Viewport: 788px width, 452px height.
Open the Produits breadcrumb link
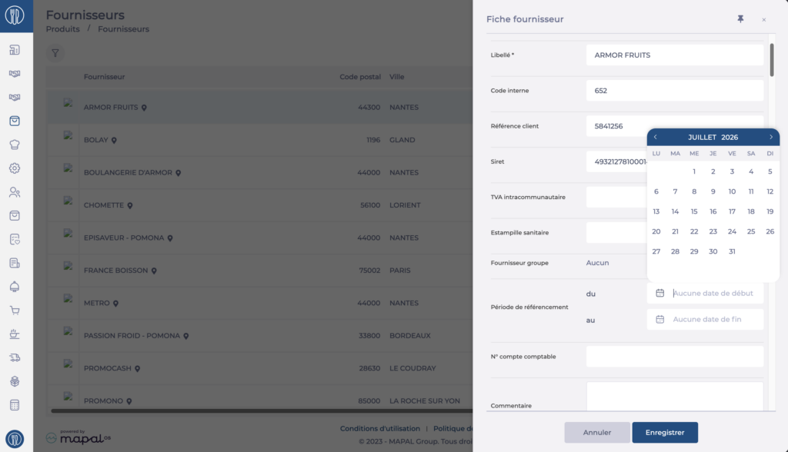[63, 29]
